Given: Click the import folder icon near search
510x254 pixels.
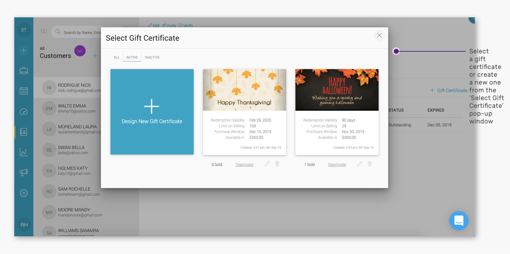Looking at the screenshot, I should point(44,31).
